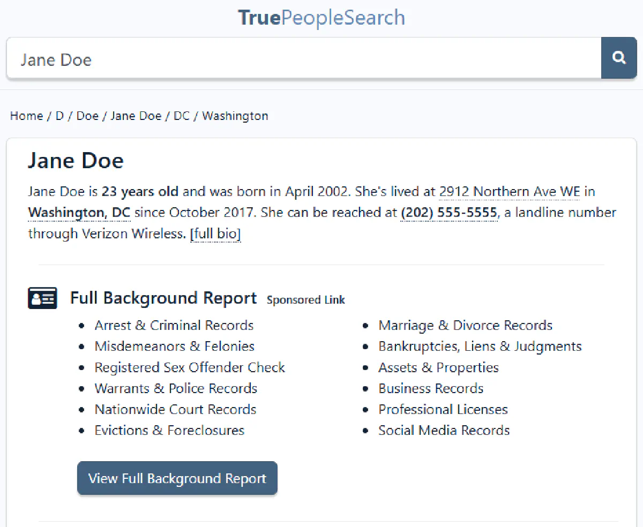Open the Washington breadcrumb entry
643x527 pixels.
[235, 116]
